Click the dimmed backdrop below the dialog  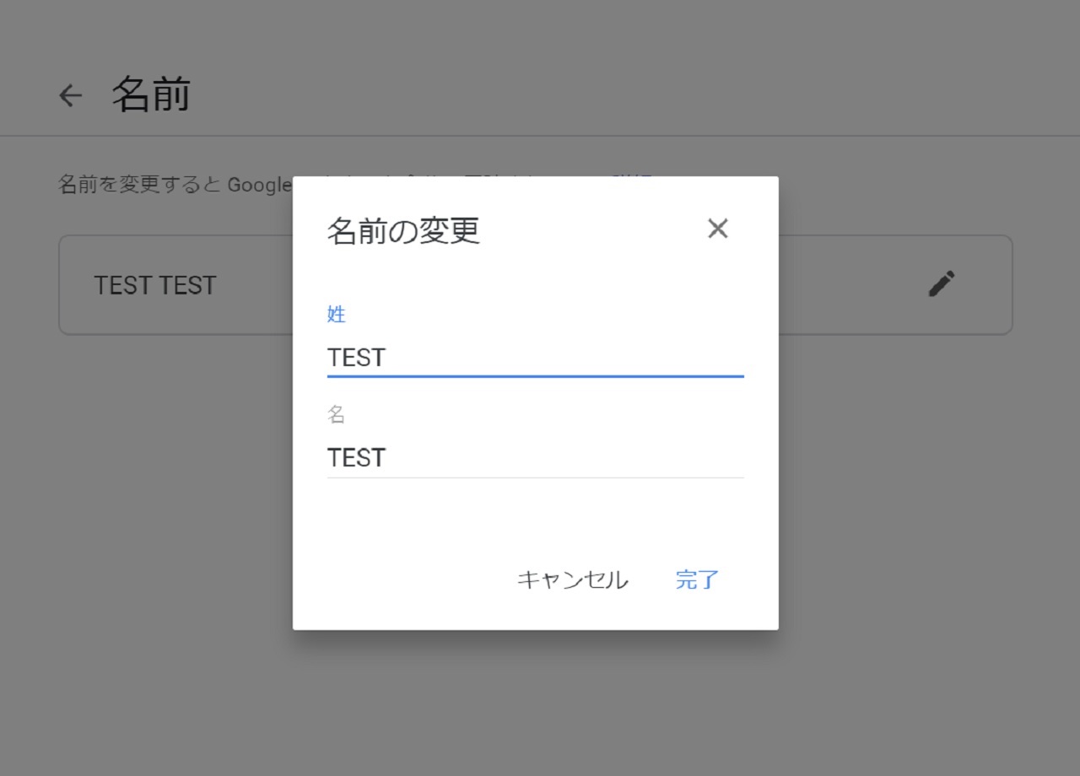(535, 700)
